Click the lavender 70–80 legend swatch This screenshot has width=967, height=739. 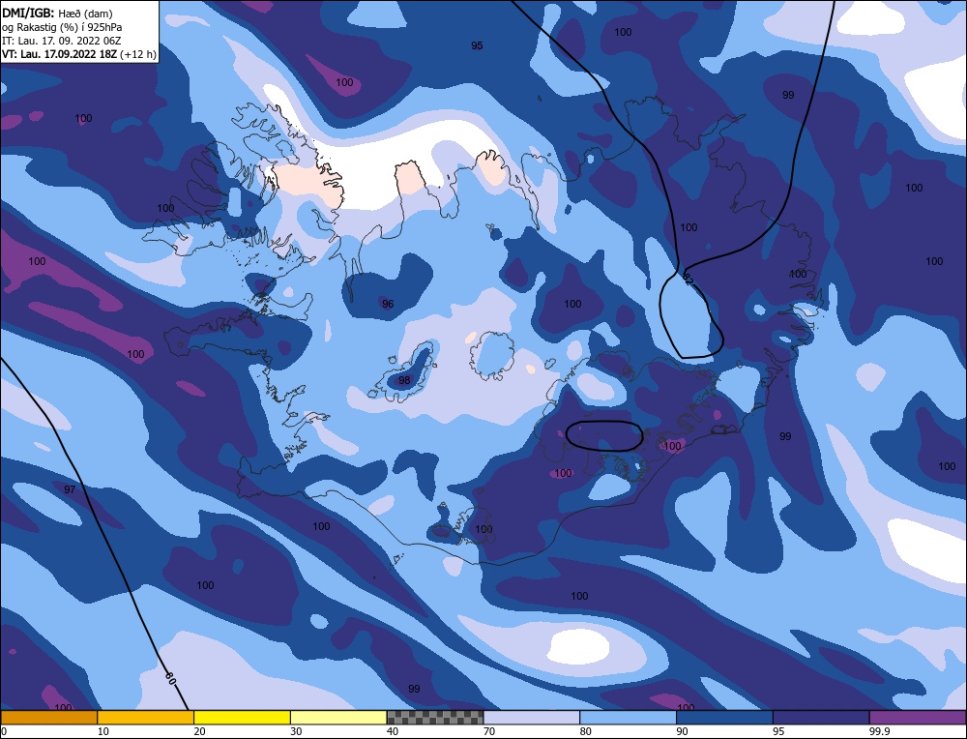click(532, 718)
